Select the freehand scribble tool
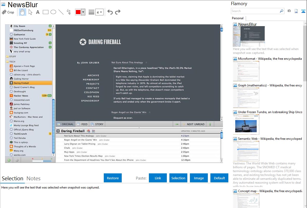307x208 pixels. pyautogui.click(x=69, y=12)
